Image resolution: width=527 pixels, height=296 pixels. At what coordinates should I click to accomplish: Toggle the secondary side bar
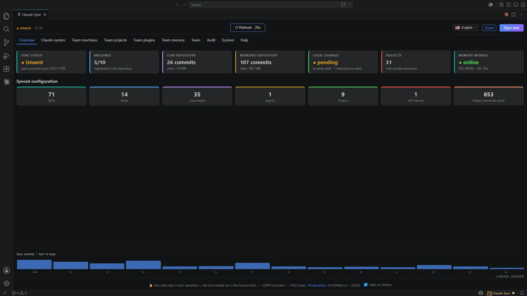(x=523, y=5)
